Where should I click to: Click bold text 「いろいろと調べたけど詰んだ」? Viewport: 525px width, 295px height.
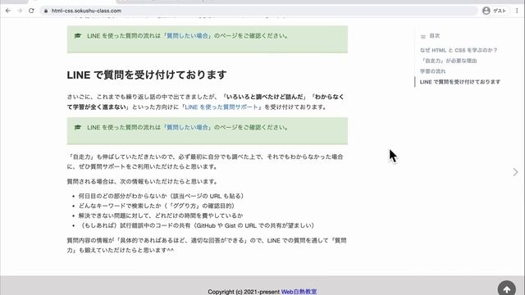pyautogui.click(x=265, y=97)
